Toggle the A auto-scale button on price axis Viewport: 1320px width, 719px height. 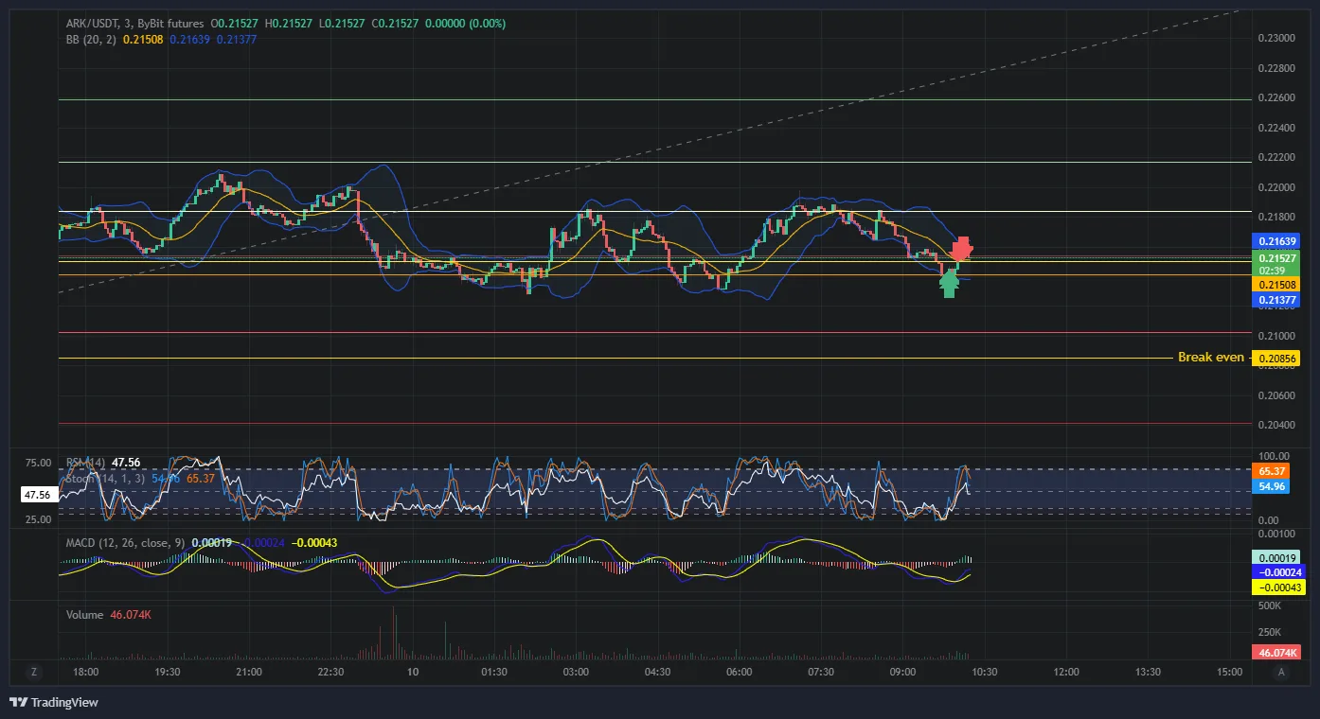[1281, 672]
